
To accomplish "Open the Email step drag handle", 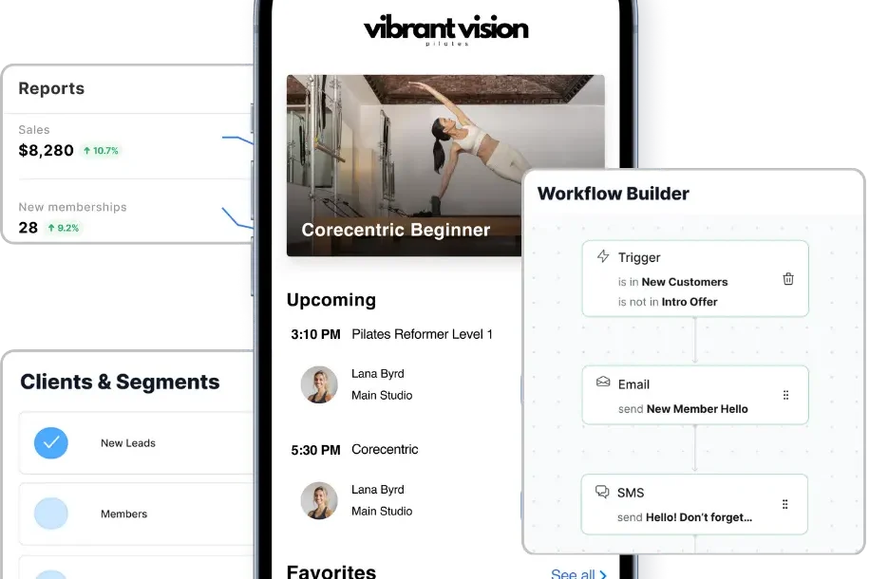I will 785,395.
